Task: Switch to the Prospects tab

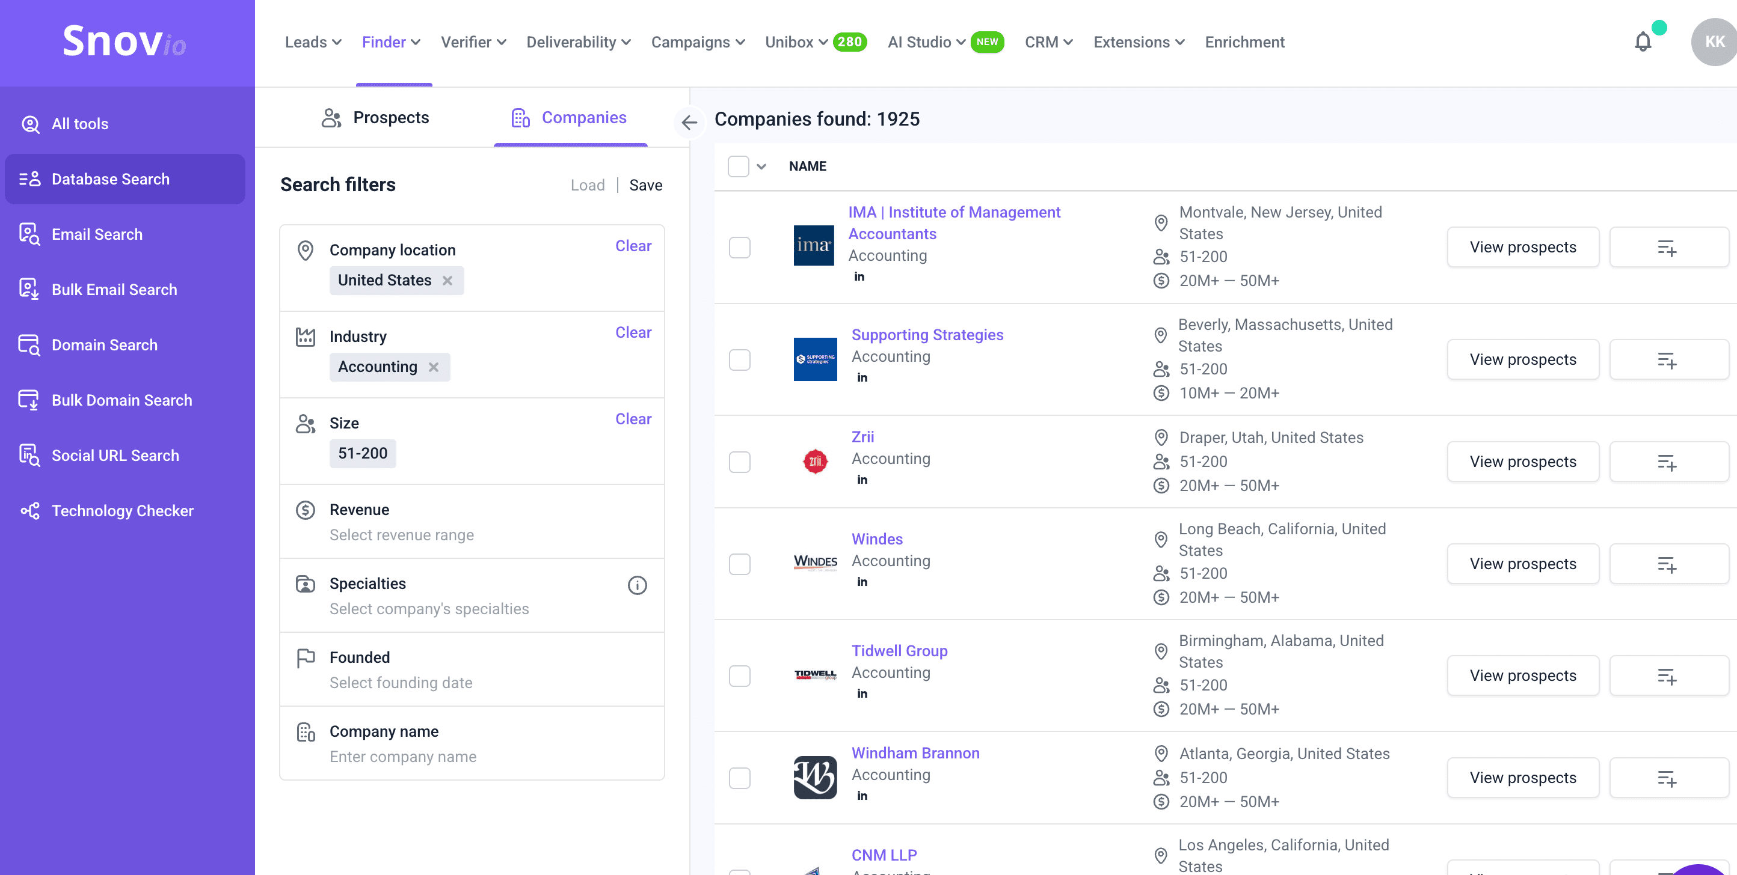Action: [x=375, y=117]
